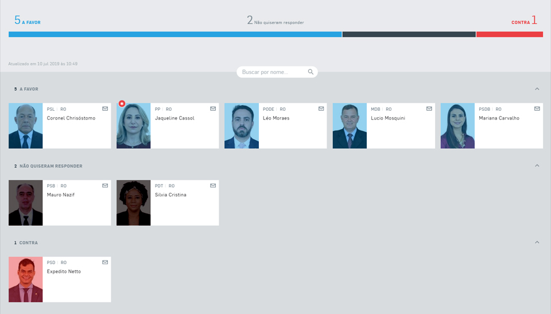551x314 pixels.
Task: Open Léo Moraes name link
Action: tap(276, 118)
